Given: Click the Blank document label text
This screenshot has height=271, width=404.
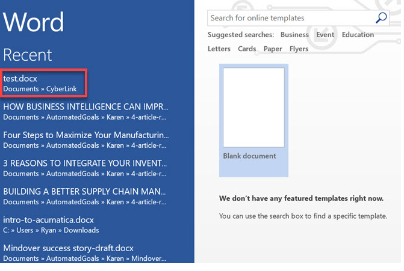Looking at the screenshot, I should (x=249, y=156).
